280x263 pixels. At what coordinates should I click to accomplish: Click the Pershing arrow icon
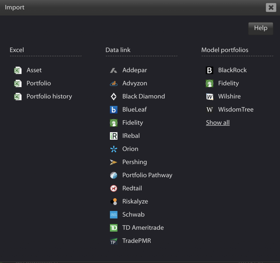click(x=113, y=162)
